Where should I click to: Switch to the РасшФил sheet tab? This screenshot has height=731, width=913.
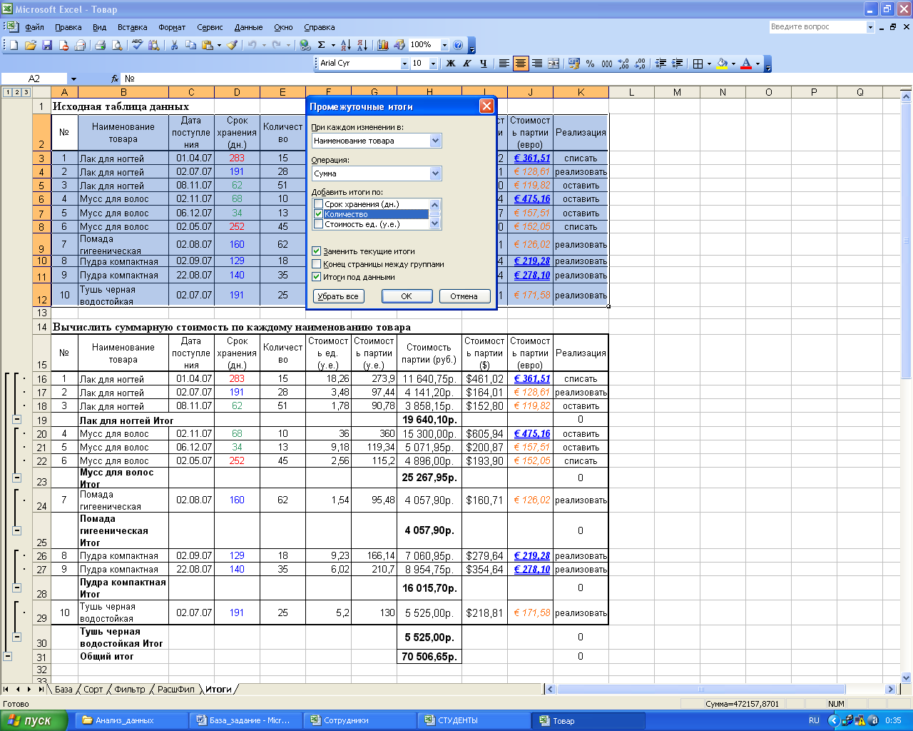point(175,690)
